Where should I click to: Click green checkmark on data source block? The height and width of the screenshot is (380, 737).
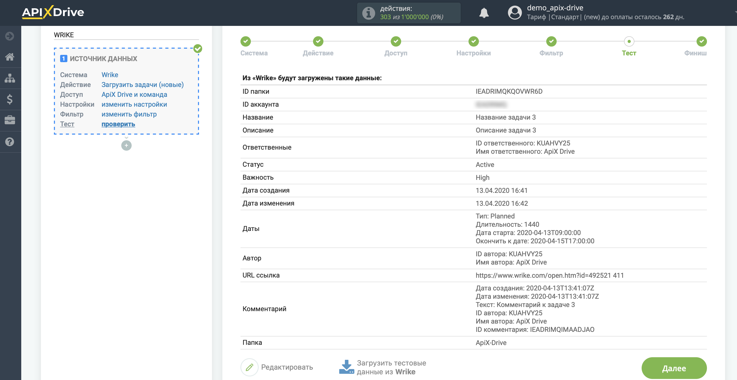point(198,49)
